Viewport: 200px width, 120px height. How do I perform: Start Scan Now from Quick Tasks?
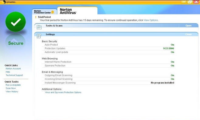click(11, 88)
